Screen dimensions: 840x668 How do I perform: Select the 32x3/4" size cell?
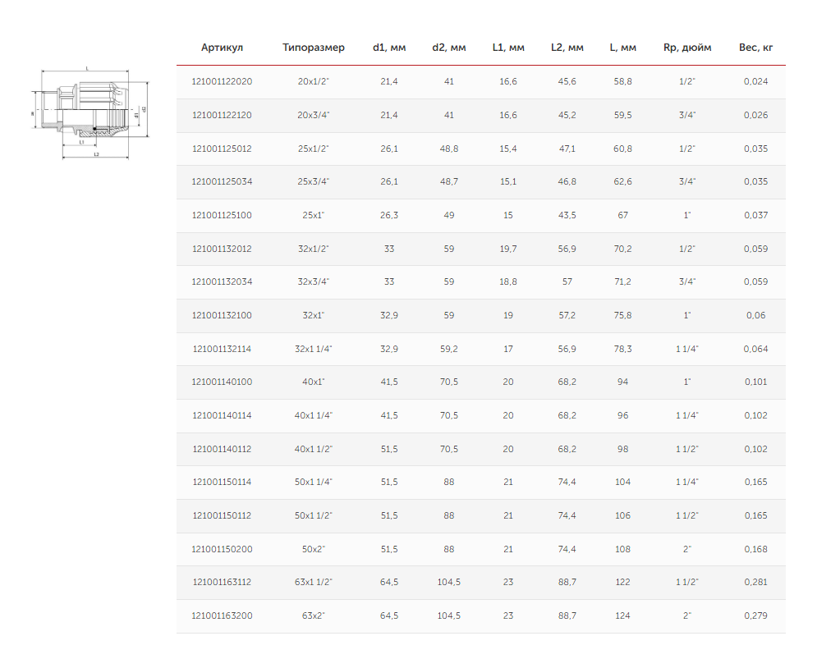click(314, 281)
